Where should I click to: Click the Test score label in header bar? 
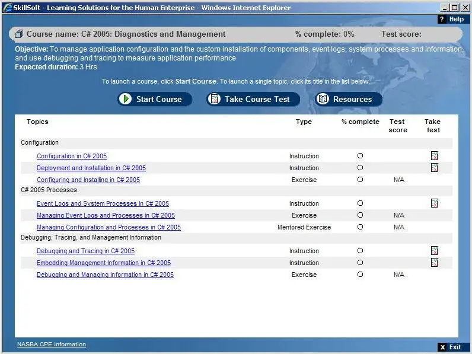coord(401,34)
